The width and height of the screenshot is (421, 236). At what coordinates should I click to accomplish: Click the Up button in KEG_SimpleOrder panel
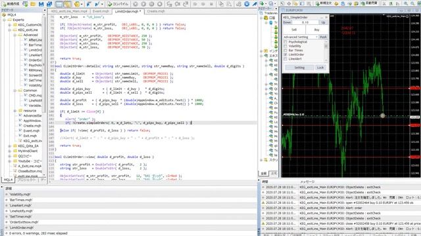[x=323, y=22]
